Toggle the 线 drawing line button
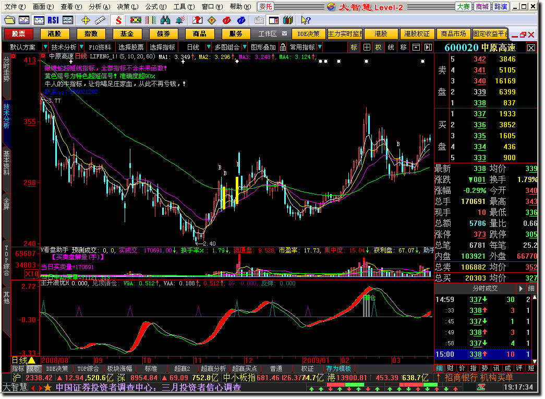Screen dimensions: 545x399 click(x=391, y=47)
